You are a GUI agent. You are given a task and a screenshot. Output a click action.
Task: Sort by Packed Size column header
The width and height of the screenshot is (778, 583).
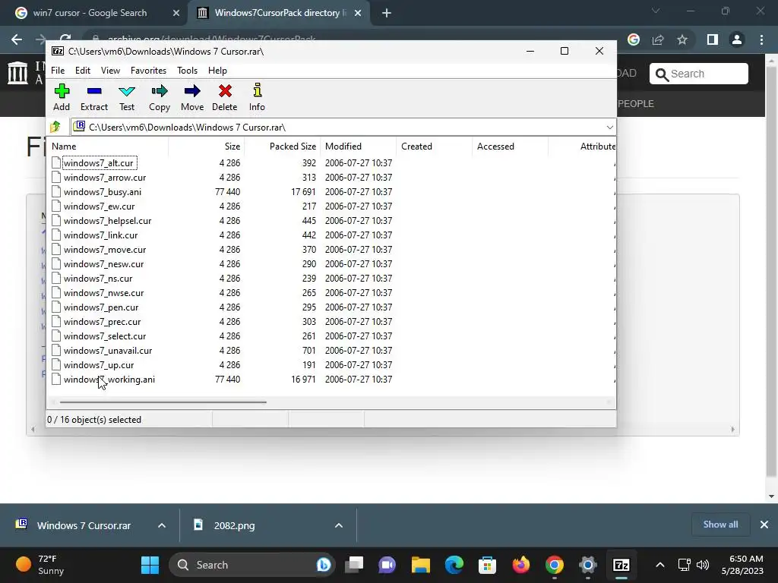click(283, 147)
